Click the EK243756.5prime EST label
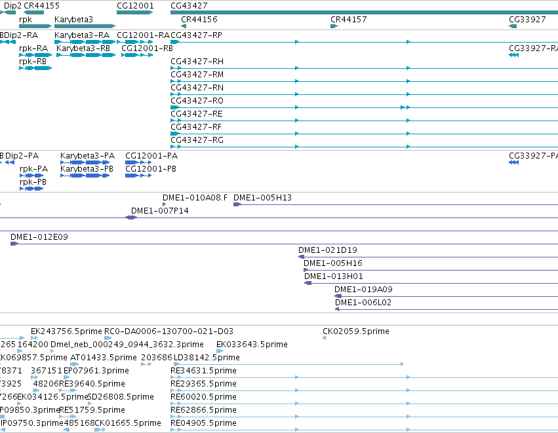Screen dimensions: 558x433 (x=66, y=331)
